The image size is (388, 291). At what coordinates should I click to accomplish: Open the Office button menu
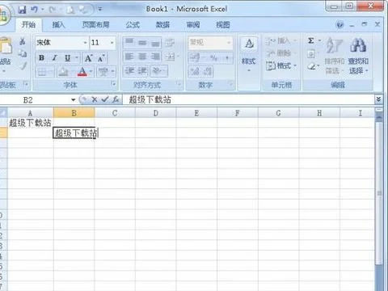[4, 15]
